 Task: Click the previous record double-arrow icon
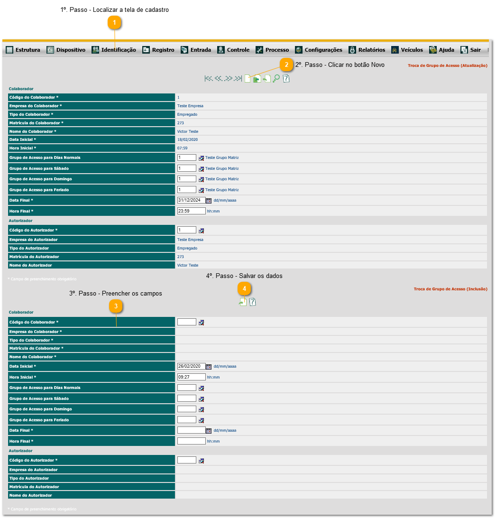(x=218, y=79)
